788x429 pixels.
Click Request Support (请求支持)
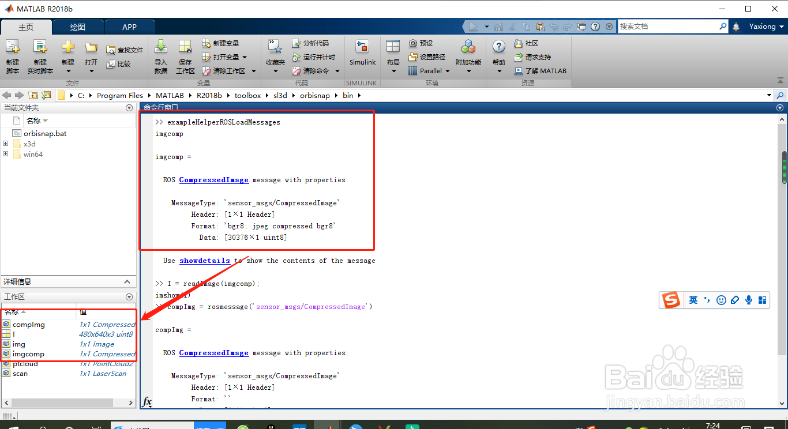(x=532, y=57)
